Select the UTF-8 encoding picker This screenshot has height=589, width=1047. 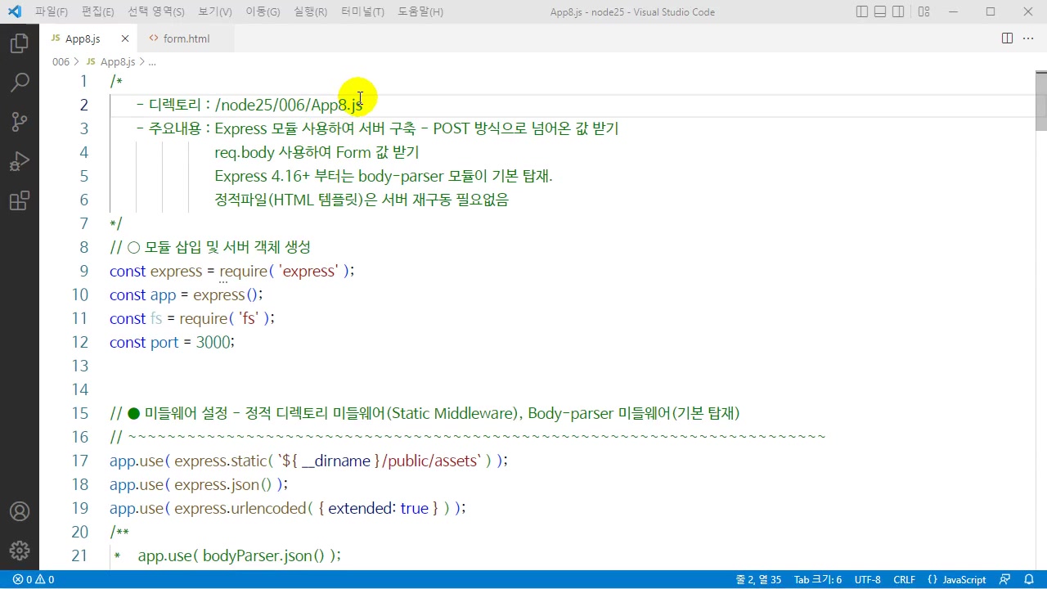(867, 579)
